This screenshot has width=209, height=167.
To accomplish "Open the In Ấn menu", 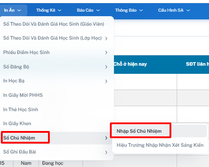I will [13, 10].
